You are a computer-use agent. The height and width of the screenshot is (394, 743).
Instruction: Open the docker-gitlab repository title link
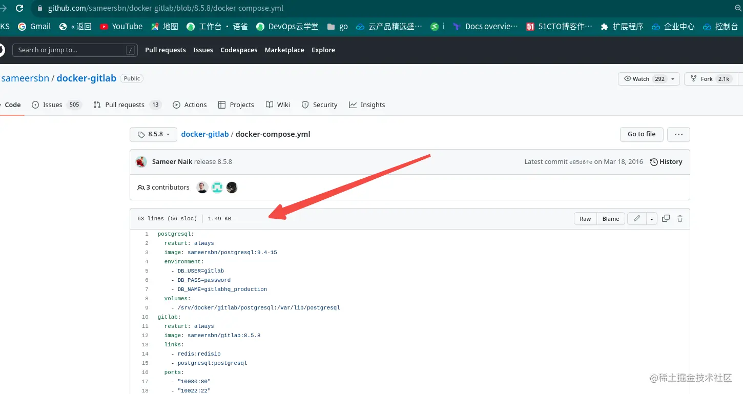(87, 78)
